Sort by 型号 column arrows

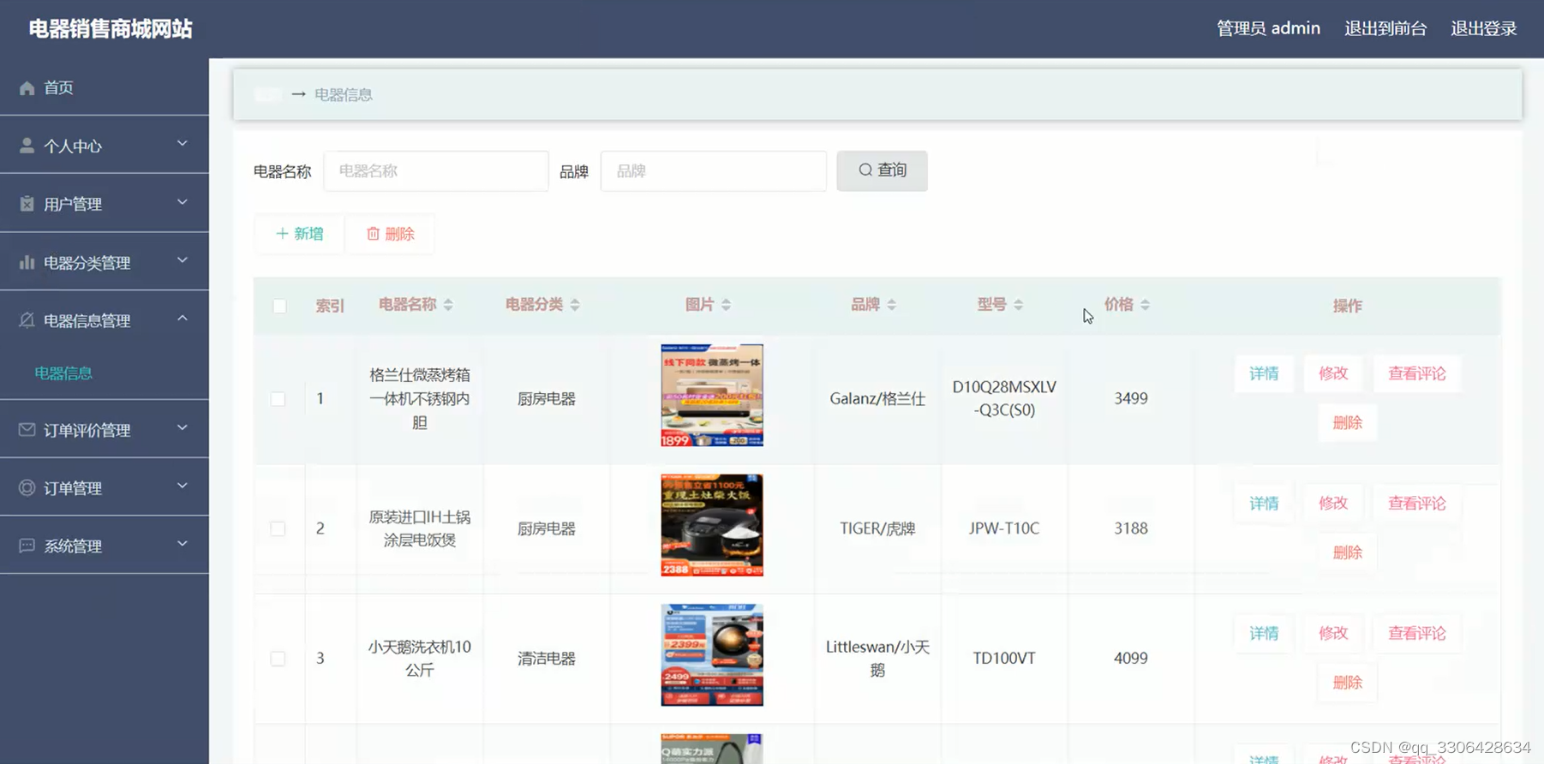pos(1018,305)
